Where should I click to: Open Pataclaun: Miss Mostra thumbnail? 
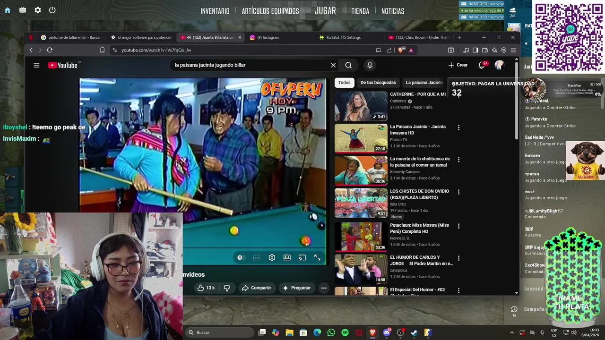tap(361, 237)
